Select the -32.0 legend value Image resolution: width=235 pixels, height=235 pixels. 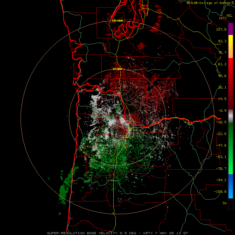coord(221,134)
